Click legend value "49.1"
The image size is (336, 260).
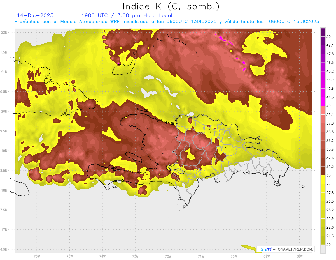330,45
